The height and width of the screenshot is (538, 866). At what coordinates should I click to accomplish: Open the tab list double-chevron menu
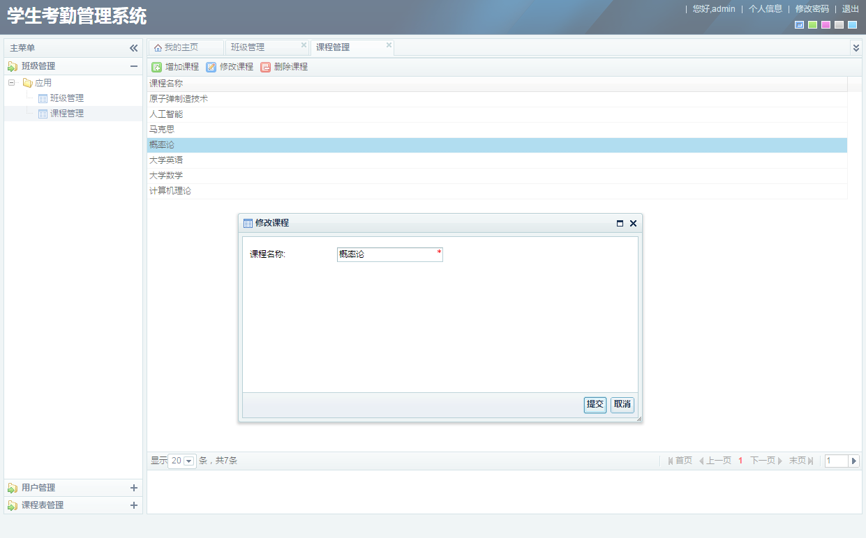click(x=856, y=47)
